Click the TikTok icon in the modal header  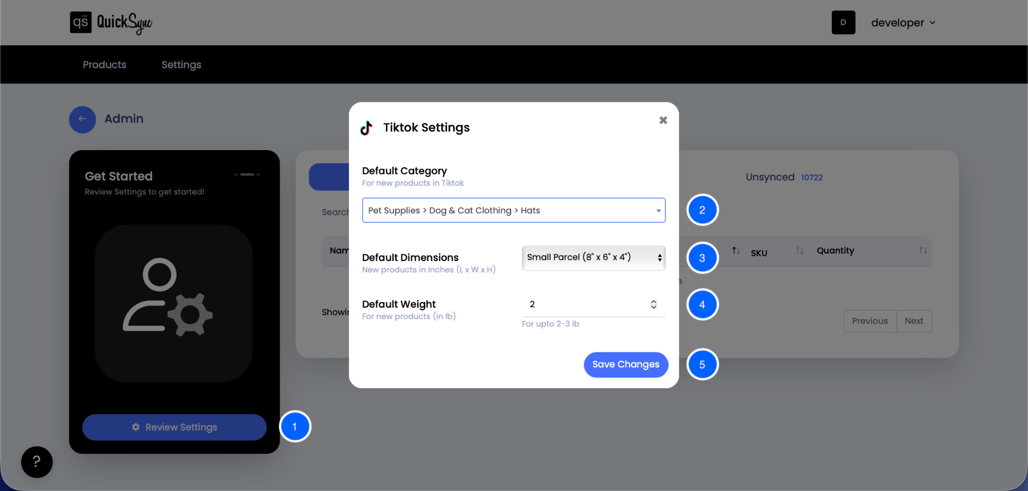(x=366, y=128)
